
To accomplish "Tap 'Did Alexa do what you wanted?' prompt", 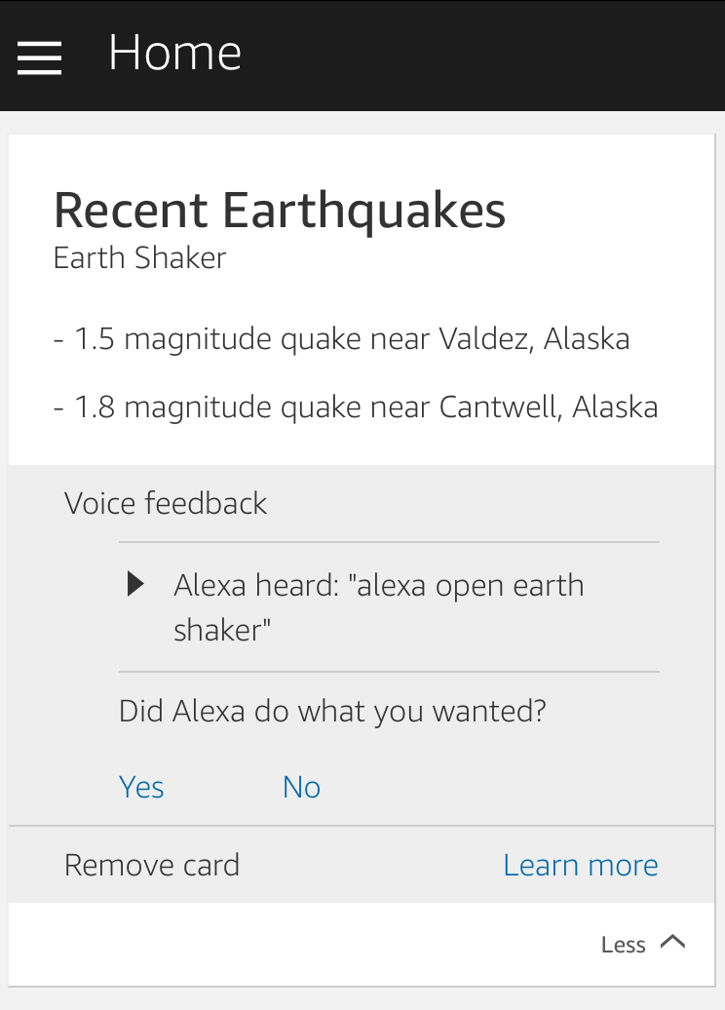I will tap(332, 711).
